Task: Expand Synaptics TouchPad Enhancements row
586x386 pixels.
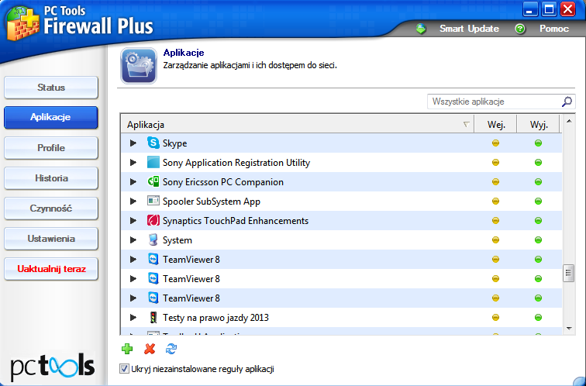Action: tap(133, 221)
